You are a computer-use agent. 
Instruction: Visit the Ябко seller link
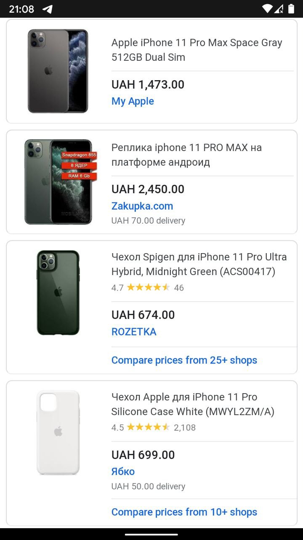click(x=123, y=471)
